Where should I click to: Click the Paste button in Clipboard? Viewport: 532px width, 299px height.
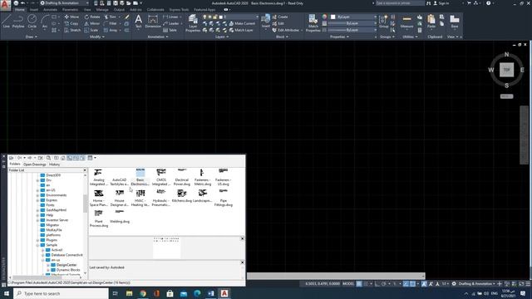pyautogui.click(x=431, y=22)
